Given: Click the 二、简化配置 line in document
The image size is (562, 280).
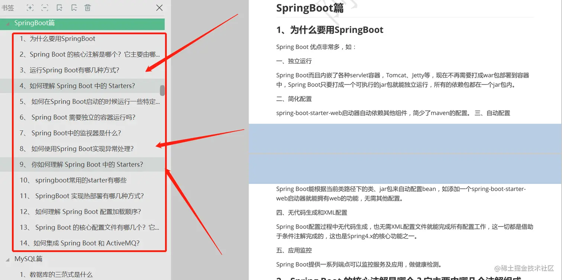Looking at the screenshot, I should (294, 99).
